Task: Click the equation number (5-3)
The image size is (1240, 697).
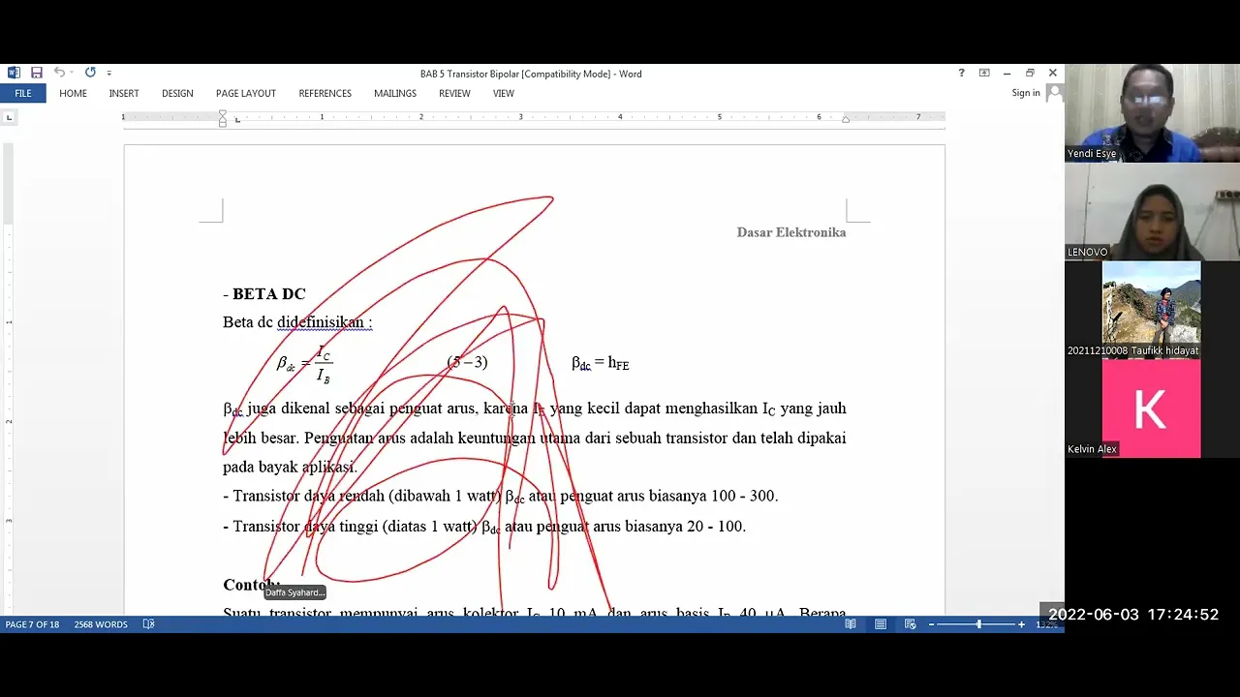Action: pos(467,362)
